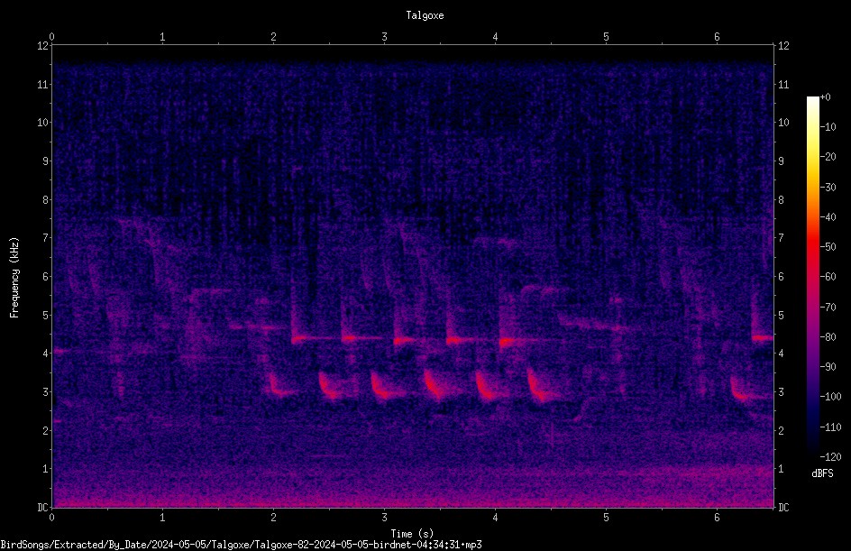Image resolution: width=851 pixels, height=551 pixels.
Task: Click the -120 mark on color scale
Action: coord(830,456)
